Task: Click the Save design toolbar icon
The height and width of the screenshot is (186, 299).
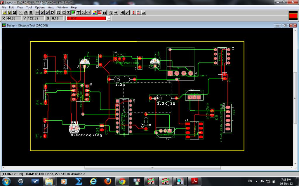Action: click(x=9, y=13)
